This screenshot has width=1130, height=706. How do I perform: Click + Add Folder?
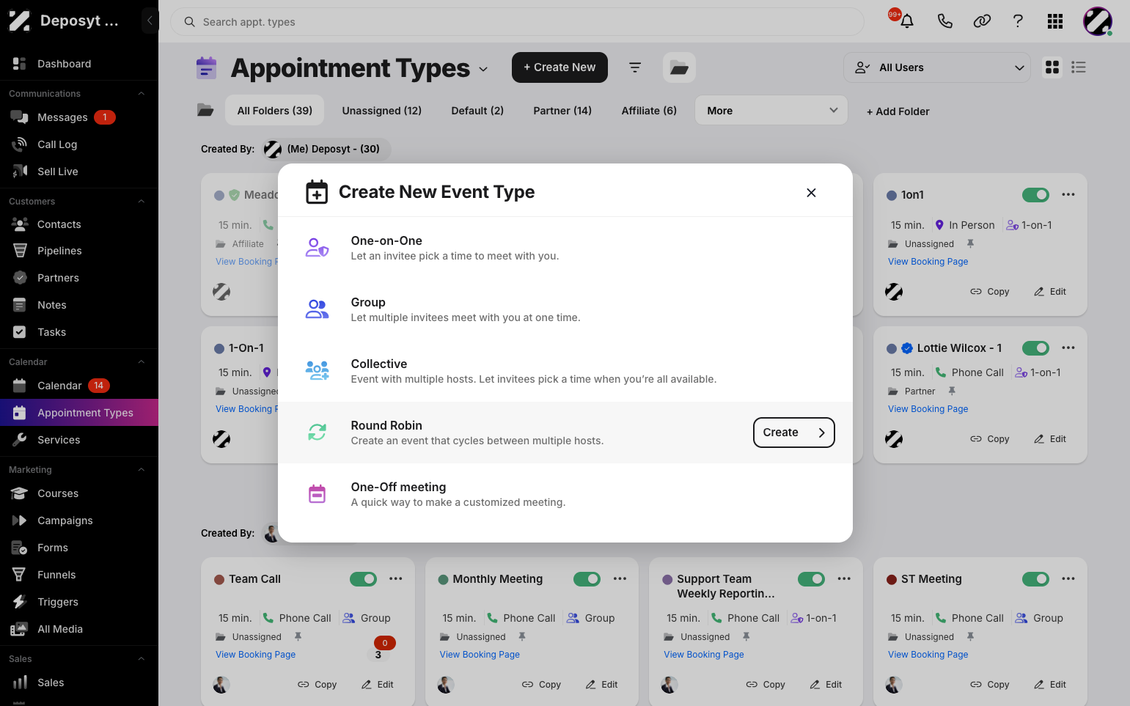898,111
